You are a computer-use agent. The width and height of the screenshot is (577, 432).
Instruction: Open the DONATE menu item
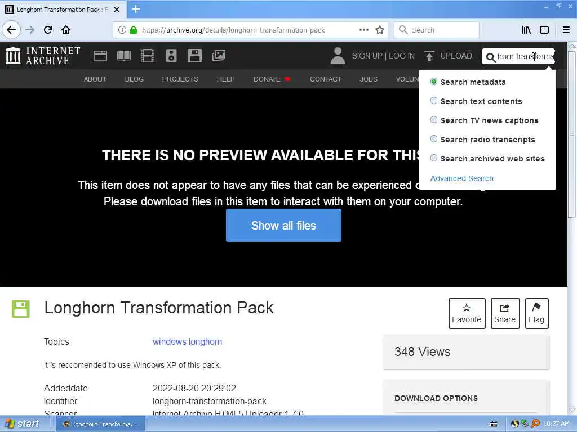point(271,79)
